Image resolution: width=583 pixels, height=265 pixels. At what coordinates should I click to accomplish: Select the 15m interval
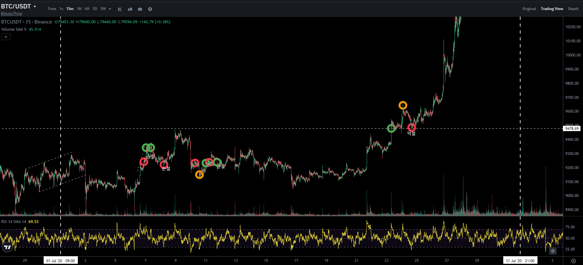pos(70,9)
